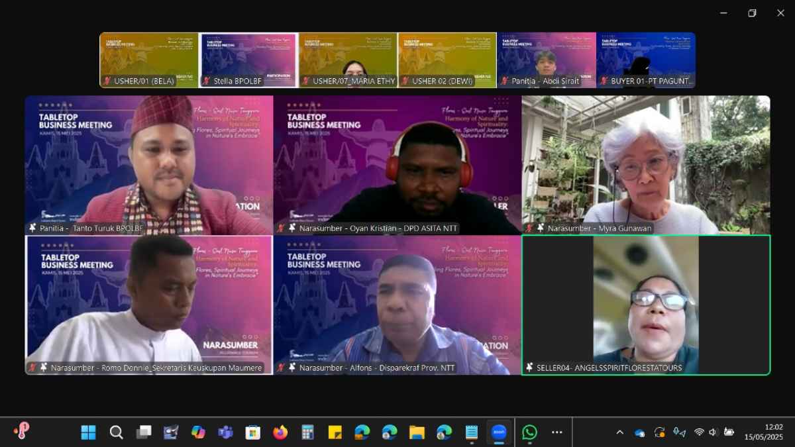Open clock showing 12:02 15/05/2025
Image resolution: width=795 pixels, height=447 pixels.
[764, 432]
